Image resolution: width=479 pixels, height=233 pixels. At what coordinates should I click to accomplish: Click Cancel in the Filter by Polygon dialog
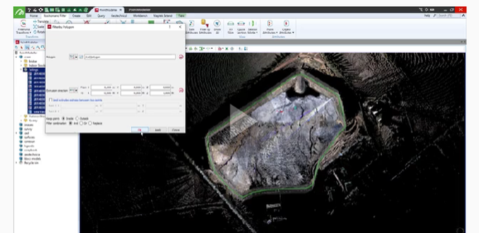[x=176, y=130]
